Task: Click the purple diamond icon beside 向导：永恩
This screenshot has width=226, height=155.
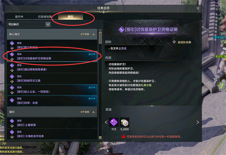Action: tap(12, 100)
